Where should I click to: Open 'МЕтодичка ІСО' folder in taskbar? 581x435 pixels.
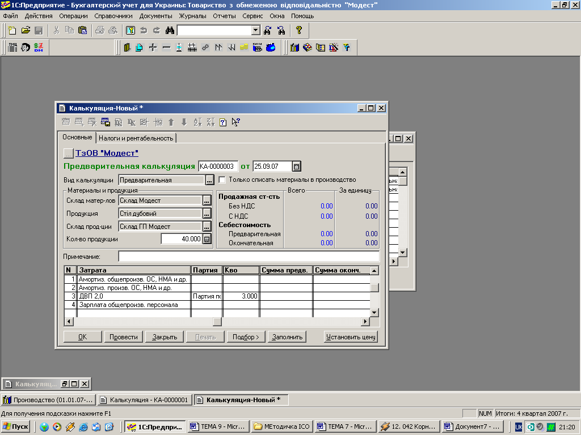point(282,427)
